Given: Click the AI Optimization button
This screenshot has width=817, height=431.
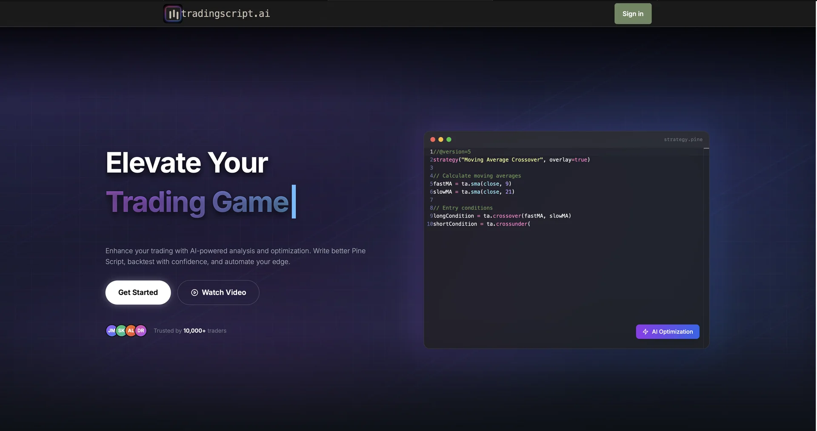Looking at the screenshot, I should [667, 332].
